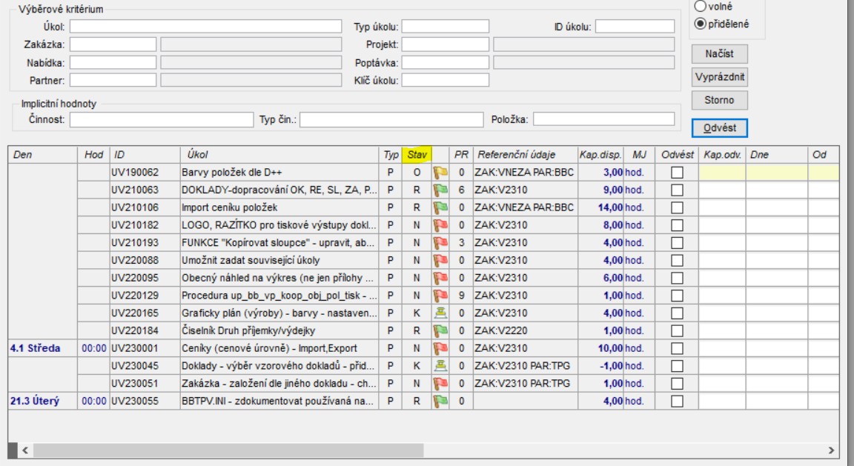Click the green flag icon in row UV210063
The width and height of the screenshot is (854, 466).
440,190
